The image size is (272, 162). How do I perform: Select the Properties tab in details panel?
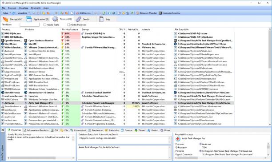click(14, 130)
